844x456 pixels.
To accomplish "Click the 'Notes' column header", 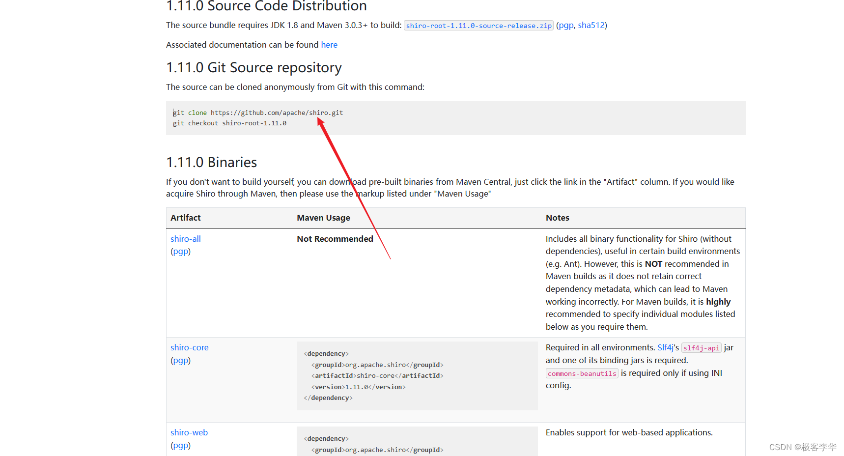I will coord(558,218).
